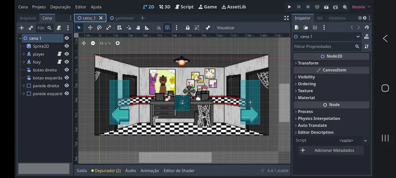
Task: Toggle grid snap in the viewport toolbar
Action: tap(167, 28)
